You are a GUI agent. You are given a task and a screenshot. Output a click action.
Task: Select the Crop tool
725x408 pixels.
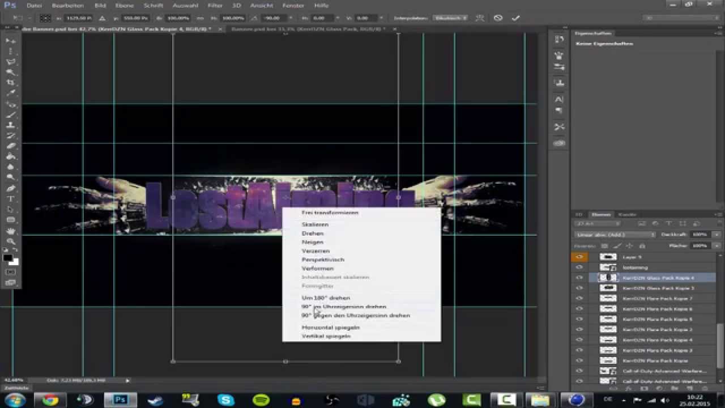tap(11, 83)
